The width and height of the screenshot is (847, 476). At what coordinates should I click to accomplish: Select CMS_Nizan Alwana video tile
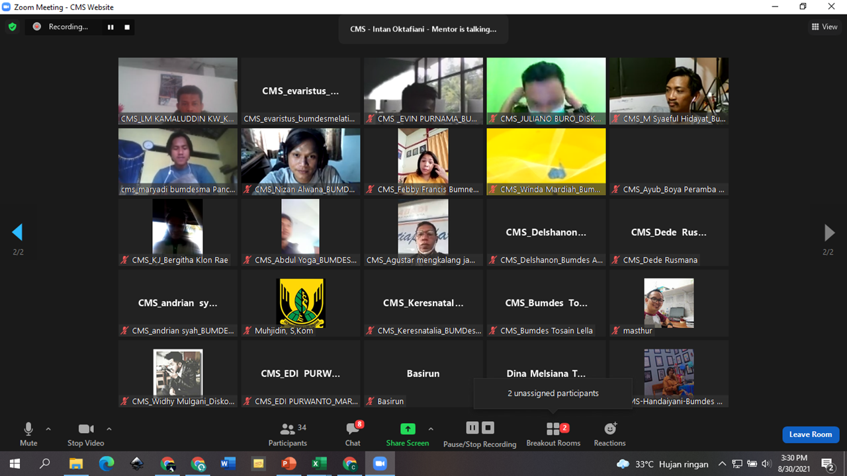(300, 161)
